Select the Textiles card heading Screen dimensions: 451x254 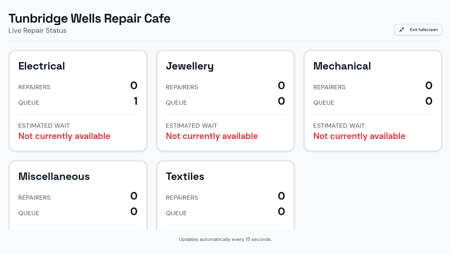coord(185,176)
